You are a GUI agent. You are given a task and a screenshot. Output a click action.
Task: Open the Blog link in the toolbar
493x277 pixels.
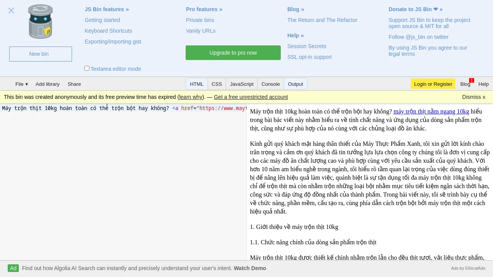pos(465,84)
